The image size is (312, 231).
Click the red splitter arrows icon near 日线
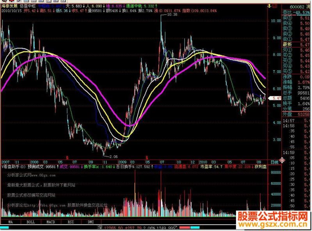[x=282, y=160]
